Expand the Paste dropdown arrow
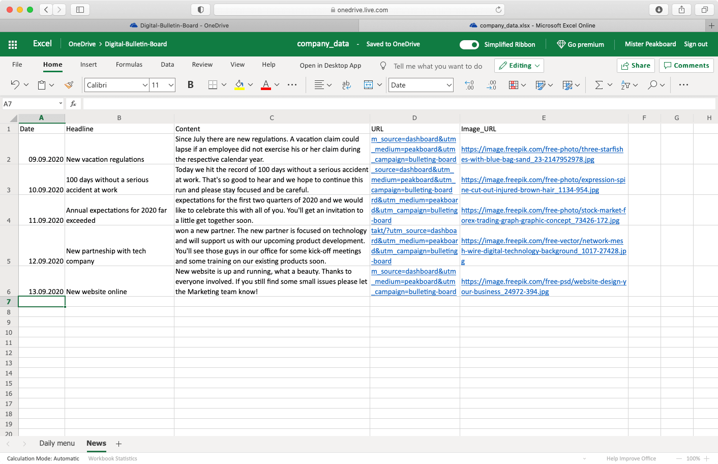The width and height of the screenshot is (718, 464). [51, 85]
